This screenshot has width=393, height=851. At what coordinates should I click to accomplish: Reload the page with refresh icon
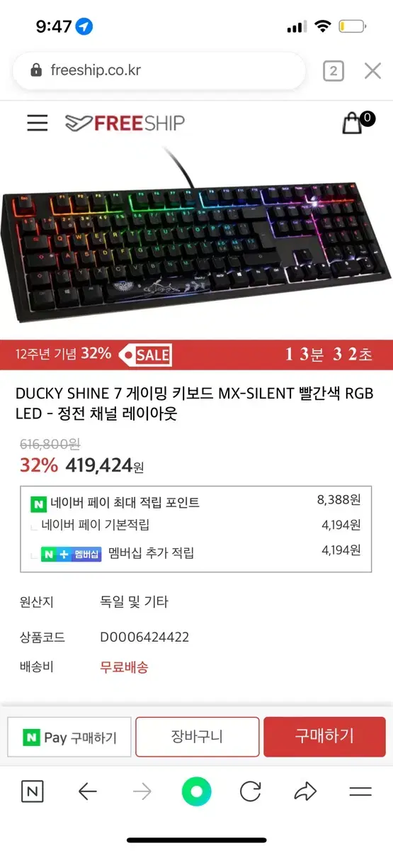coord(251,791)
